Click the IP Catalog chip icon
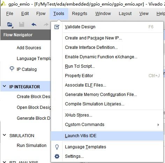 point(12,68)
